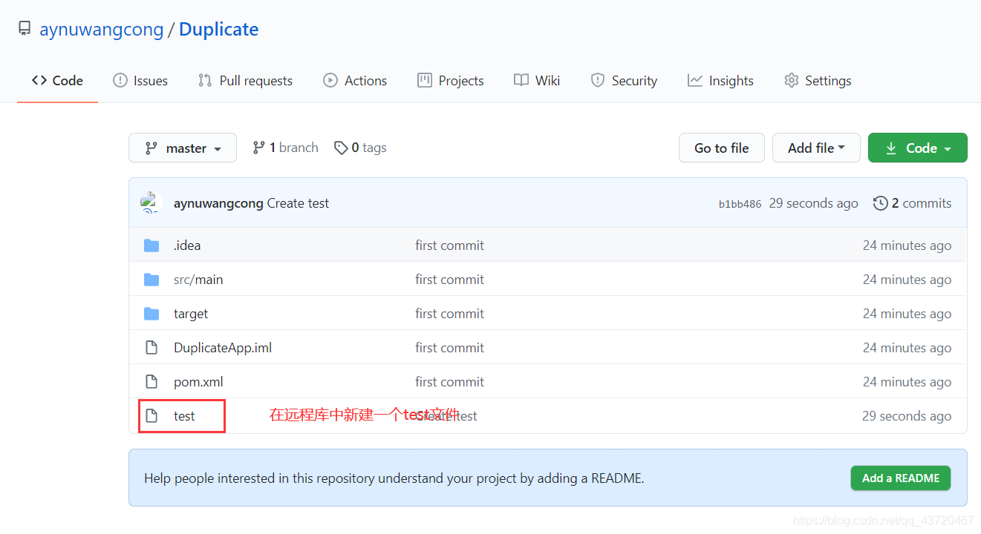Open the Security tab
The height and width of the screenshot is (534, 981).
click(x=624, y=80)
